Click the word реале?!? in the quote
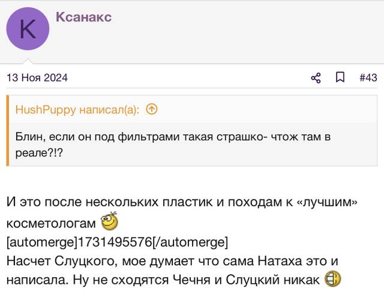This screenshot has width=384, height=297. (39, 153)
